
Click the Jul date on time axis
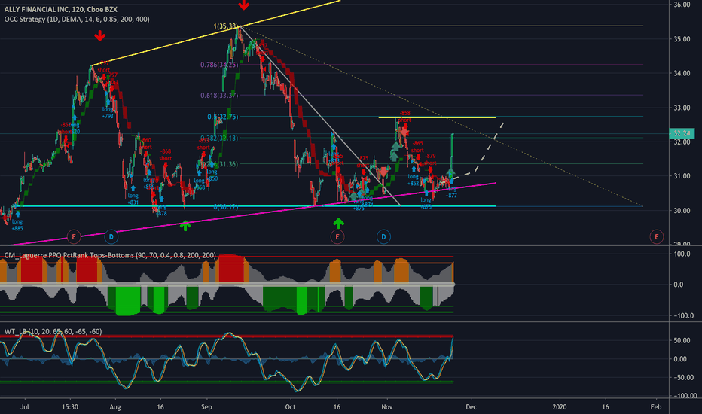coord(25,406)
